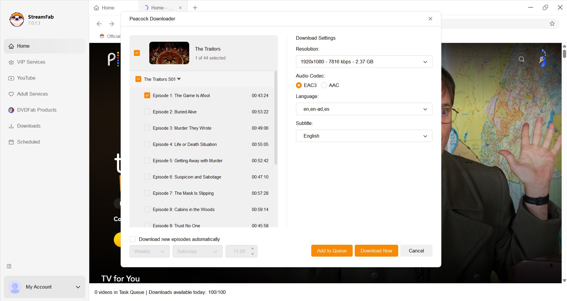567x301 pixels.
Task: Click the search magnifier on Peacock page
Action: [521, 59]
